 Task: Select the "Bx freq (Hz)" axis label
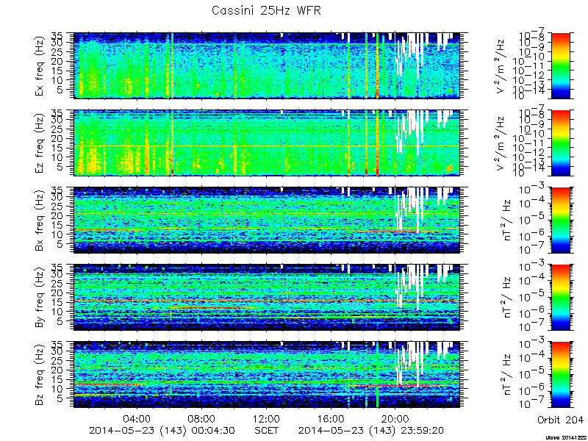(40, 220)
